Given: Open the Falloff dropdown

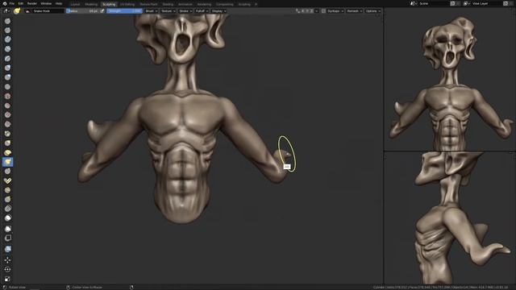Looking at the screenshot, I should (x=202, y=10).
